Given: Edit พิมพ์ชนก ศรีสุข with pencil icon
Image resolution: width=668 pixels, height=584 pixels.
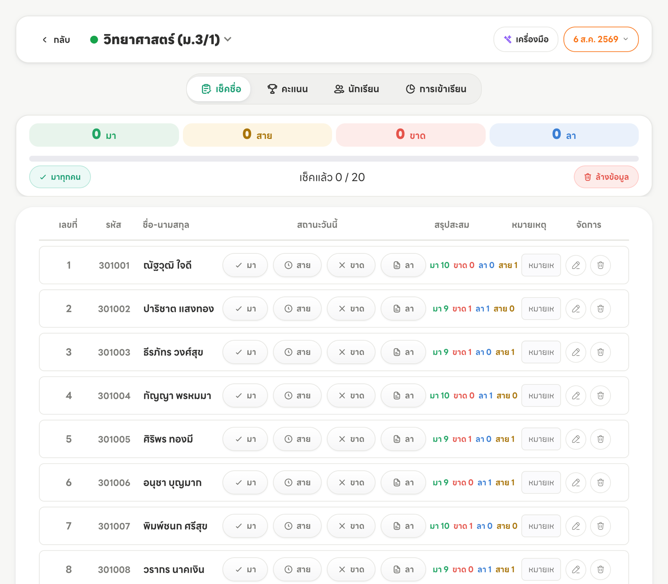Looking at the screenshot, I should [576, 526].
